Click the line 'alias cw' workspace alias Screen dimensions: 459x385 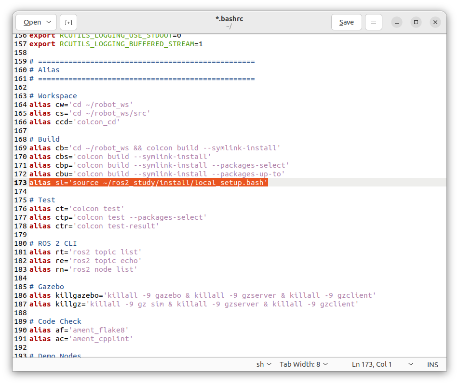[x=81, y=105]
